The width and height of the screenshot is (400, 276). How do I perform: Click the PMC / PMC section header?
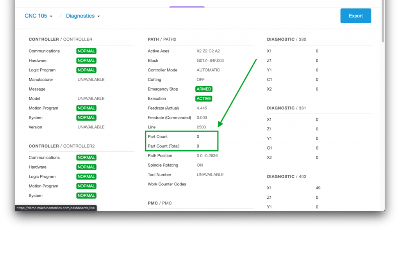tap(159, 203)
